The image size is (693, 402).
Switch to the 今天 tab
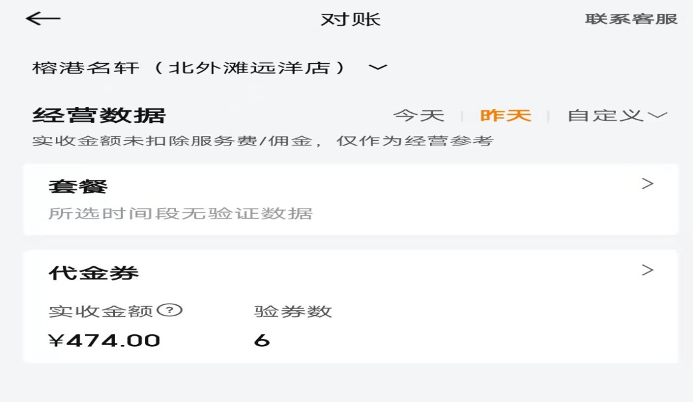tap(419, 116)
